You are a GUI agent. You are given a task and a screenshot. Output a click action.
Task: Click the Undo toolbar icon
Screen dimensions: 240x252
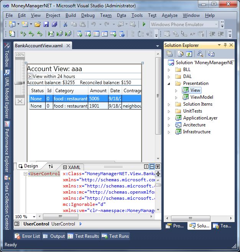(94, 25)
